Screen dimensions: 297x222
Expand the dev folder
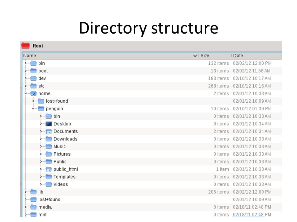click(26, 78)
